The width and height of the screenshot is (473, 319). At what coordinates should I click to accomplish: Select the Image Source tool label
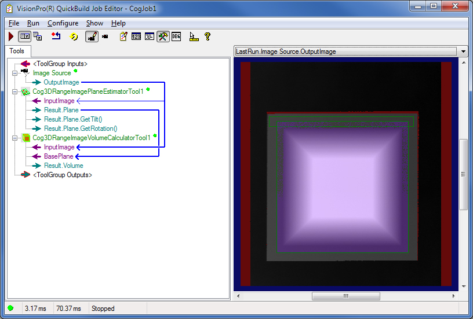click(52, 73)
